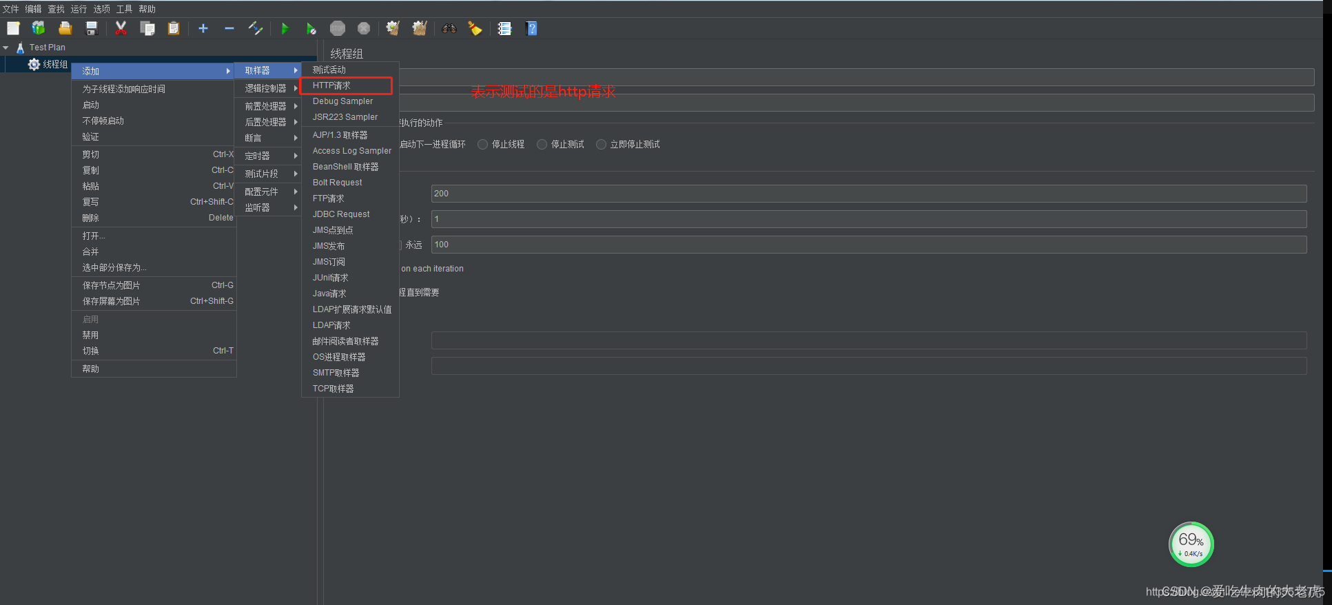The width and height of the screenshot is (1332, 605).
Task: Select the 停止线程 radio button
Action: [x=482, y=144]
